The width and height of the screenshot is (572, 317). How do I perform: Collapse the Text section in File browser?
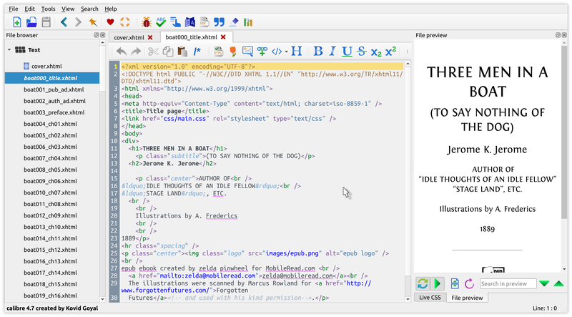11,50
